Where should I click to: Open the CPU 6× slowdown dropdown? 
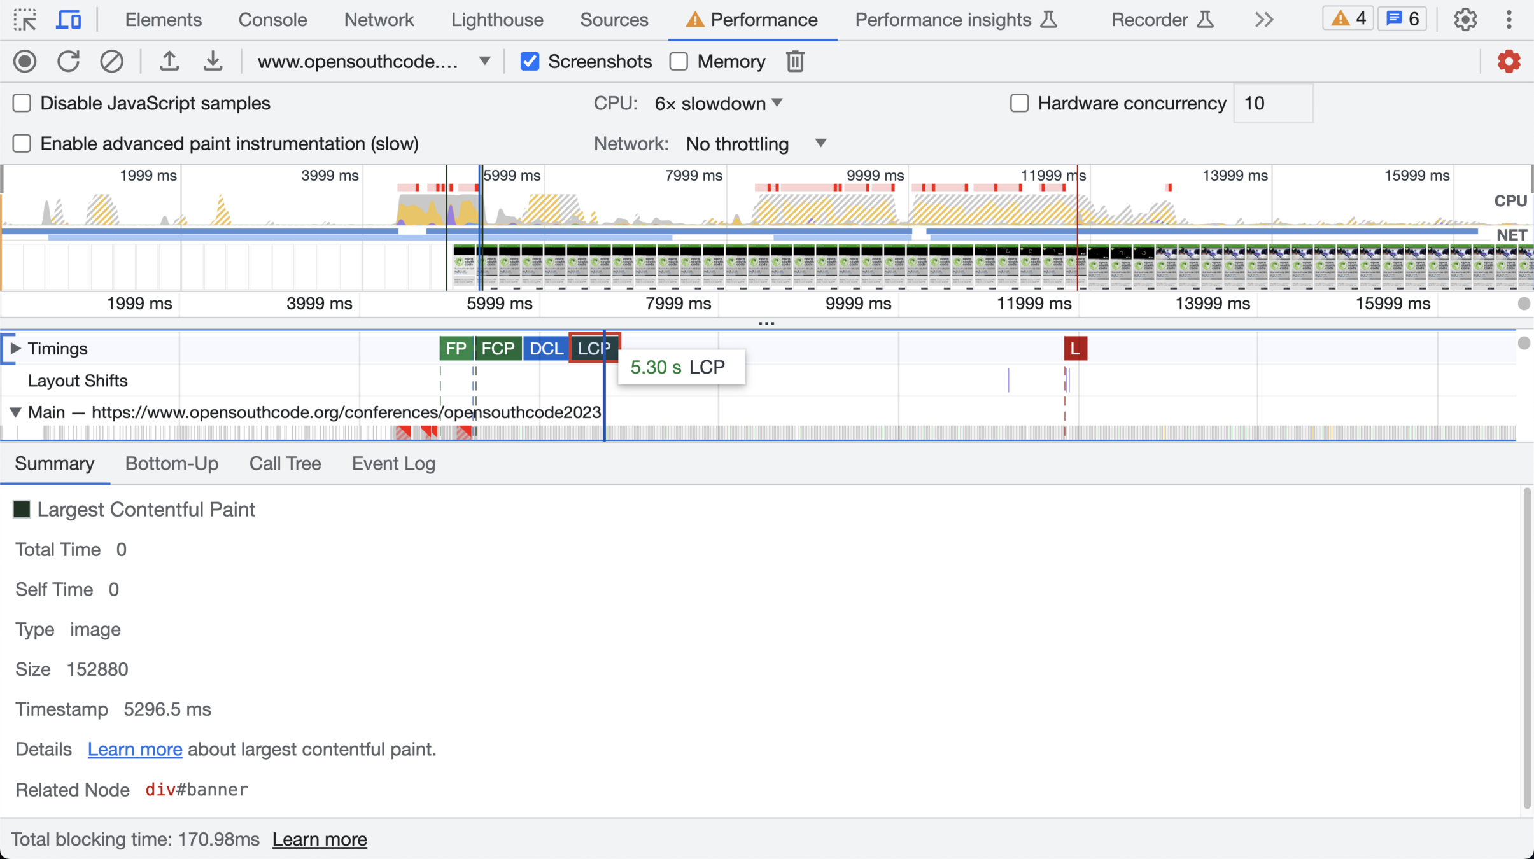[x=719, y=103]
